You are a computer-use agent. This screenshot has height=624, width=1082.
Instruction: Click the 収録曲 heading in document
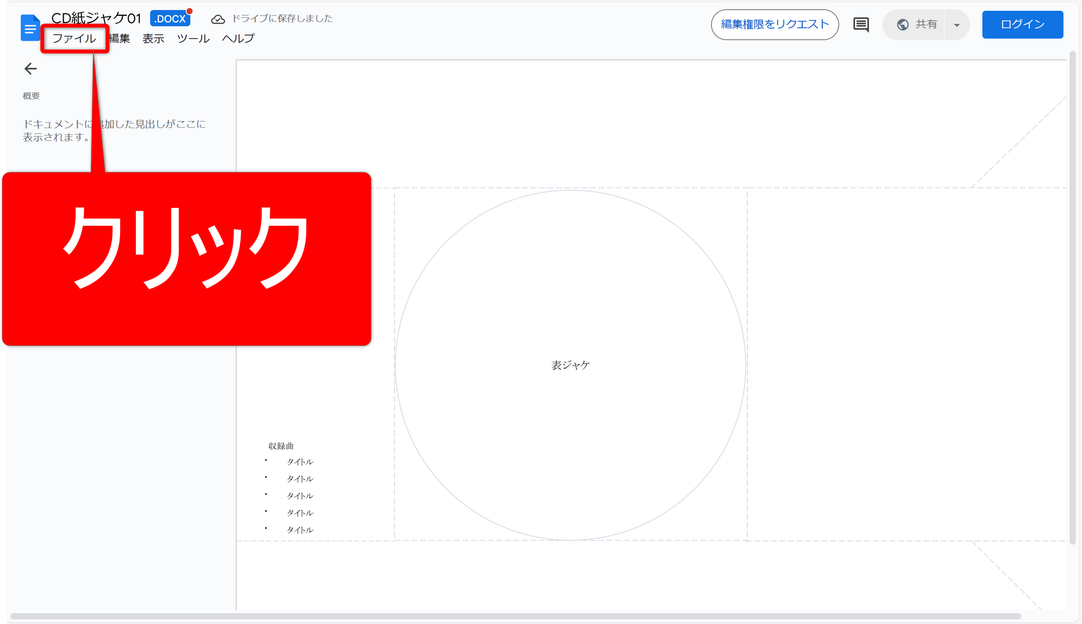point(281,446)
